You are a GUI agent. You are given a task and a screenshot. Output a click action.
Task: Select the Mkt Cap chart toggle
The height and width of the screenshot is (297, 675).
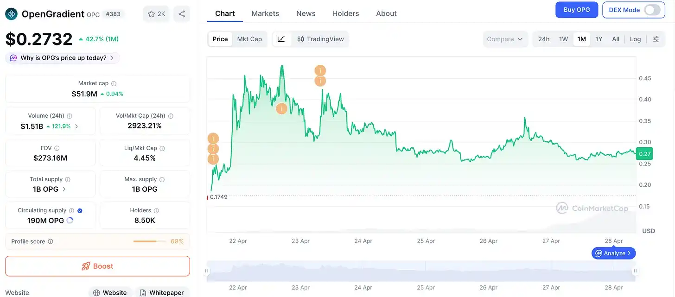(x=249, y=39)
